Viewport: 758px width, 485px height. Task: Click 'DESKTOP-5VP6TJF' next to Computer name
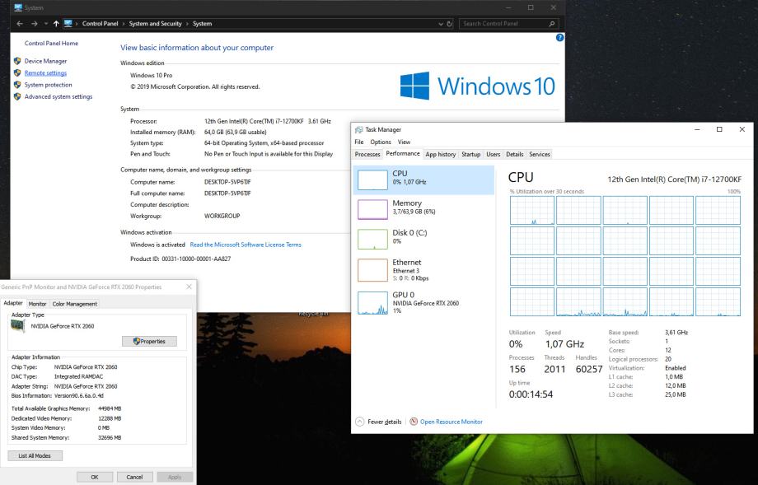(227, 182)
